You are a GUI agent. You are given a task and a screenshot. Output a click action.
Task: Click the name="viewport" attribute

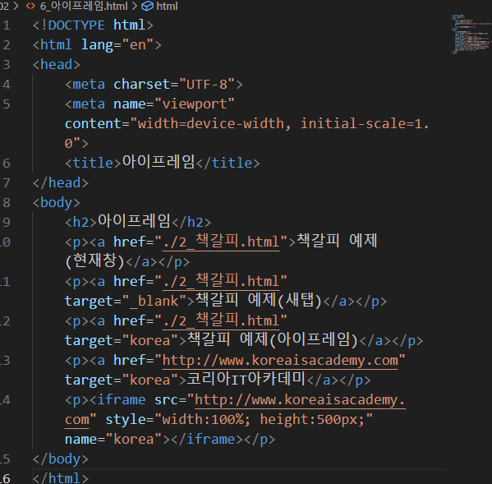pos(174,104)
